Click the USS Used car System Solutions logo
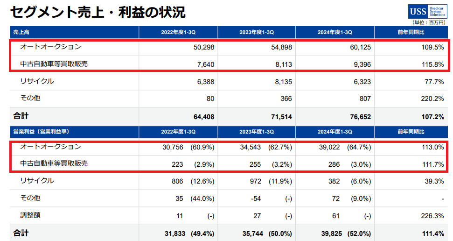The height and width of the screenshot is (241, 453). (x=428, y=12)
